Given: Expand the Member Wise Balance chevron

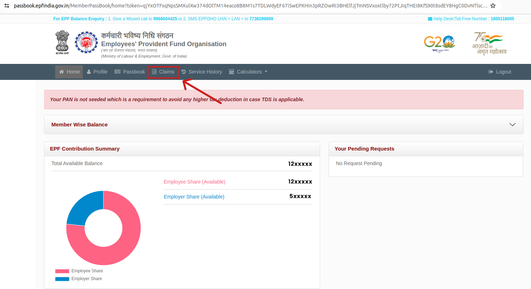Looking at the screenshot, I should pos(513,125).
